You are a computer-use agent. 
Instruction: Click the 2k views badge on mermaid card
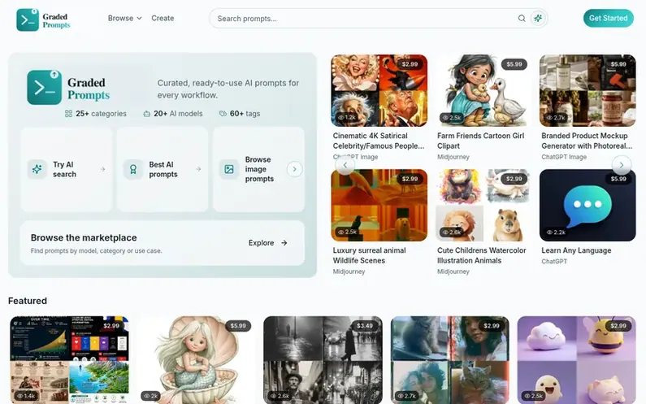click(x=151, y=396)
